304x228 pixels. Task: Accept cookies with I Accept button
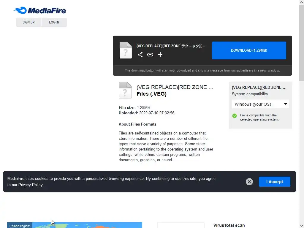pos(274,182)
